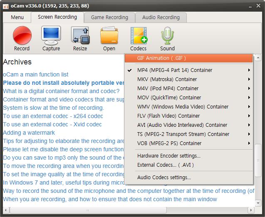Expand the WMV Container submenu arrow
The width and height of the screenshot is (265, 217).
coord(249,107)
